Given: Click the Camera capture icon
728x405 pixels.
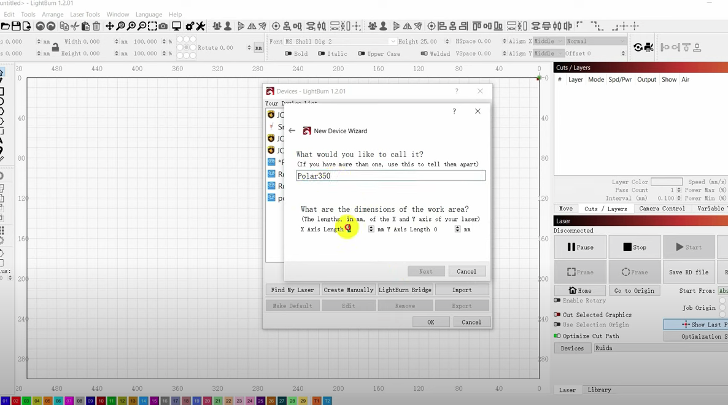Looking at the screenshot, I should click(x=163, y=26).
